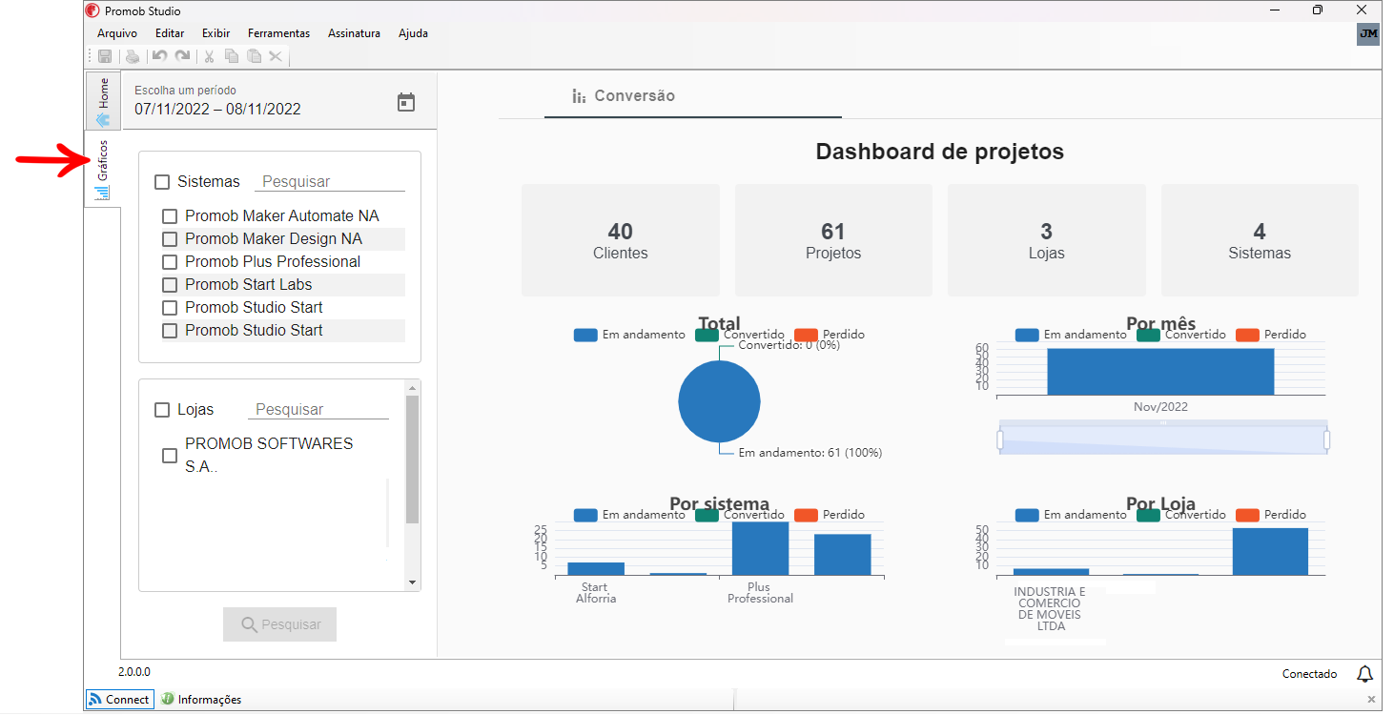This screenshot has width=1394, height=715.
Task: Click left handle of Por mês range slider
Action: [x=1000, y=439]
